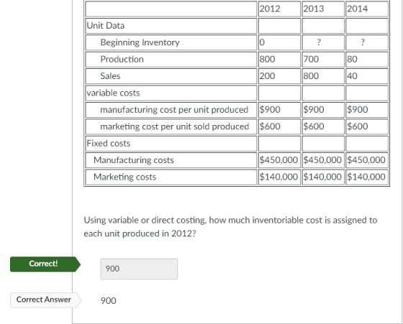
Task: Click the Correct Answer label
Action: click(46, 300)
